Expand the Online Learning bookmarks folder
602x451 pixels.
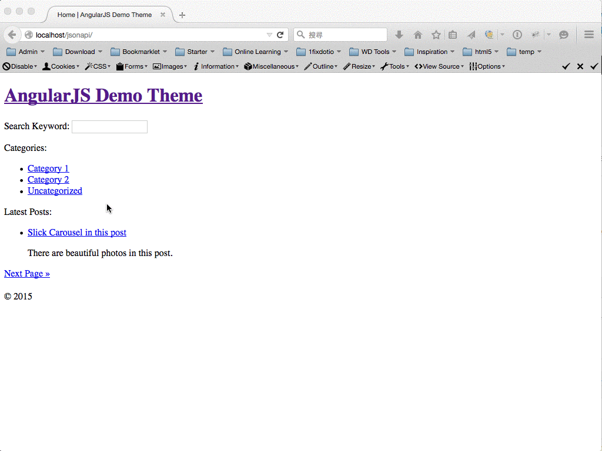[x=255, y=52]
